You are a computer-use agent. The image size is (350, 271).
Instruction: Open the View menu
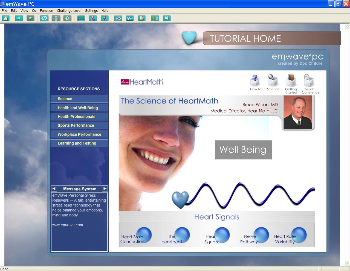point(24,11)
